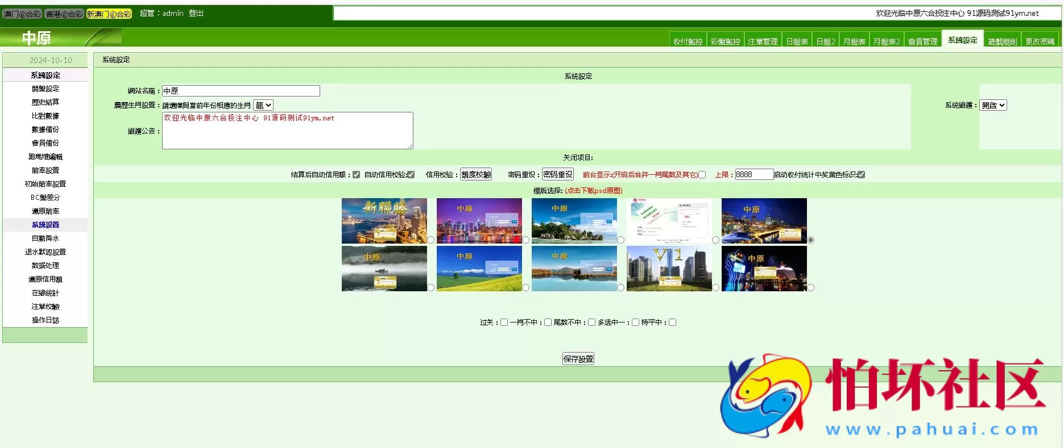Switch to the 澳门六合彩 lottery tab
This screenshot has height=448, width=1064.
click(x=22, y=14)
